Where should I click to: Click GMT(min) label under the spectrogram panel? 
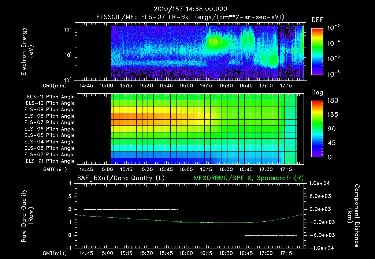55,86
